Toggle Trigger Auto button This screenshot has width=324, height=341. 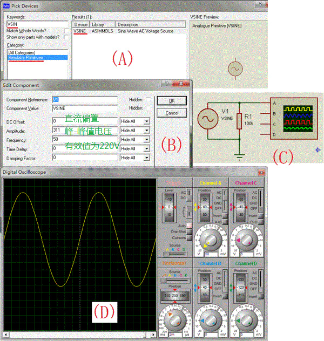(x=190, y=226)
